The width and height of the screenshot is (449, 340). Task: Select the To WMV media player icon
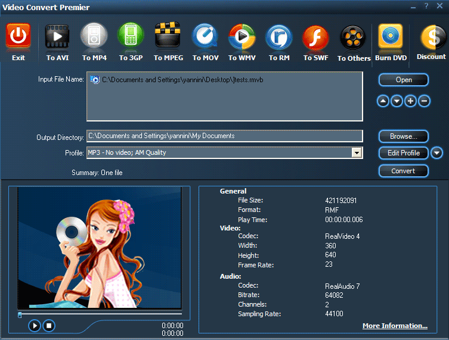pos(242,36)
